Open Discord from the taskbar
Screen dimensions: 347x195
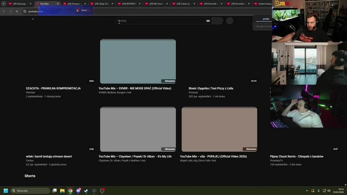(x=78, y=191)
